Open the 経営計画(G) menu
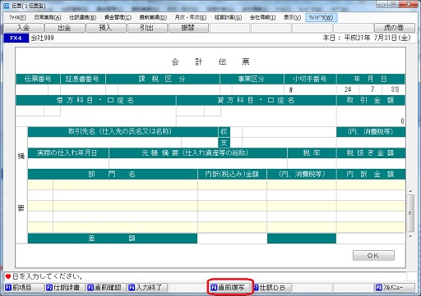This screenshot has width=421, height=296. [x=228, y=17]
